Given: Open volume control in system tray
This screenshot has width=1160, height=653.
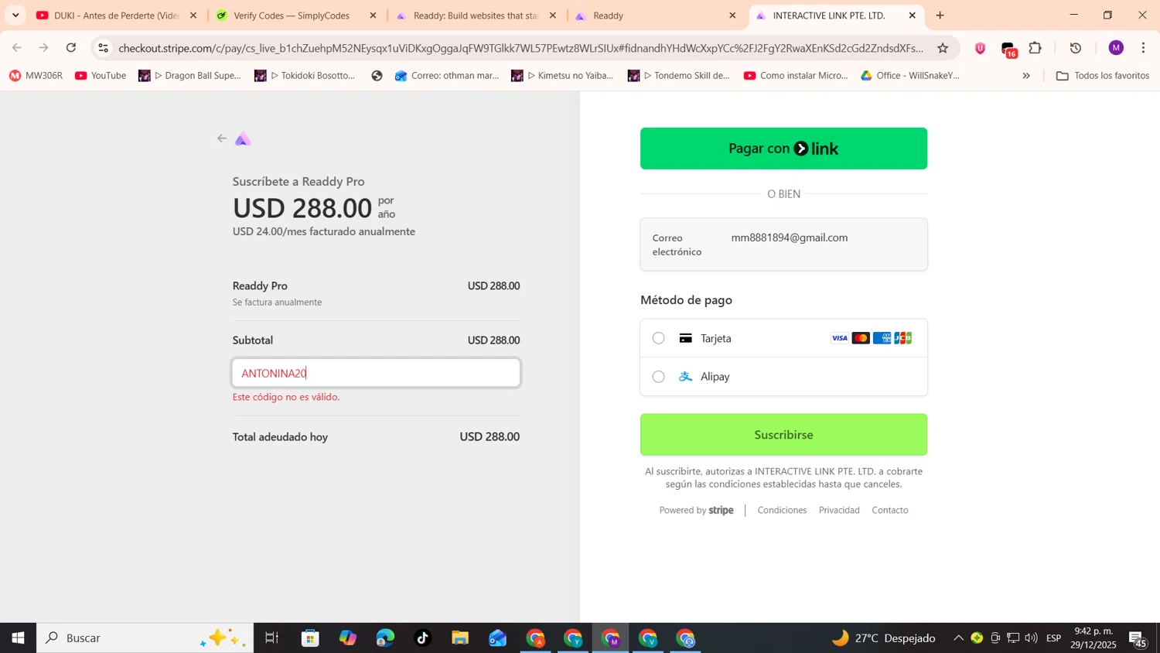Looking at the screenshot, I should [x=1031, y=638].
